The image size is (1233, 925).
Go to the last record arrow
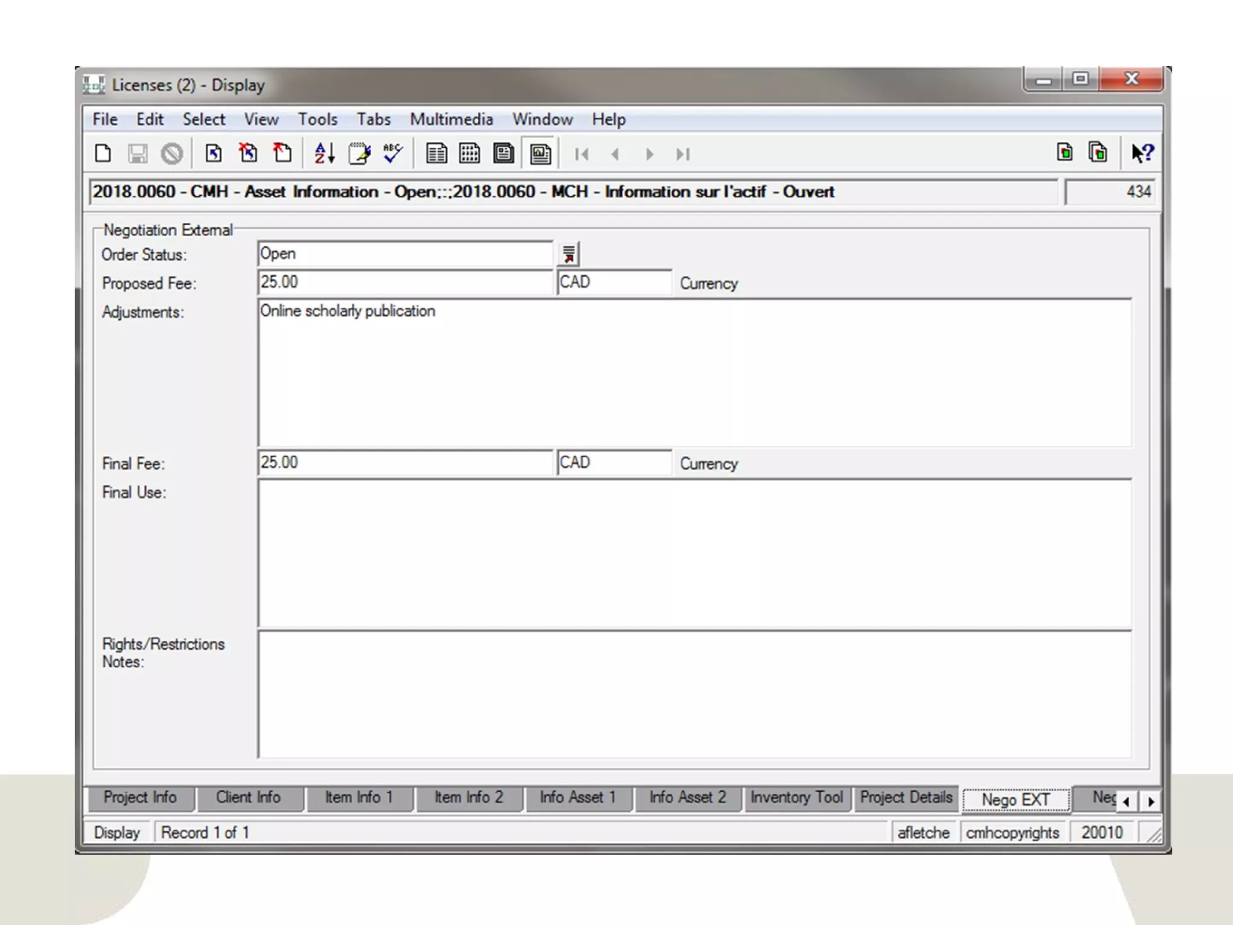[683, 155]
